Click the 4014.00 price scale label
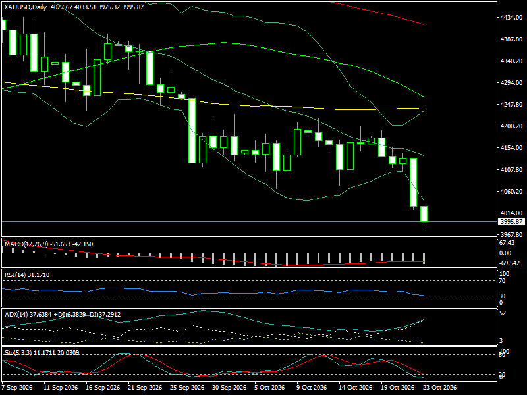527x395 pixels. [x=511, y=213]
